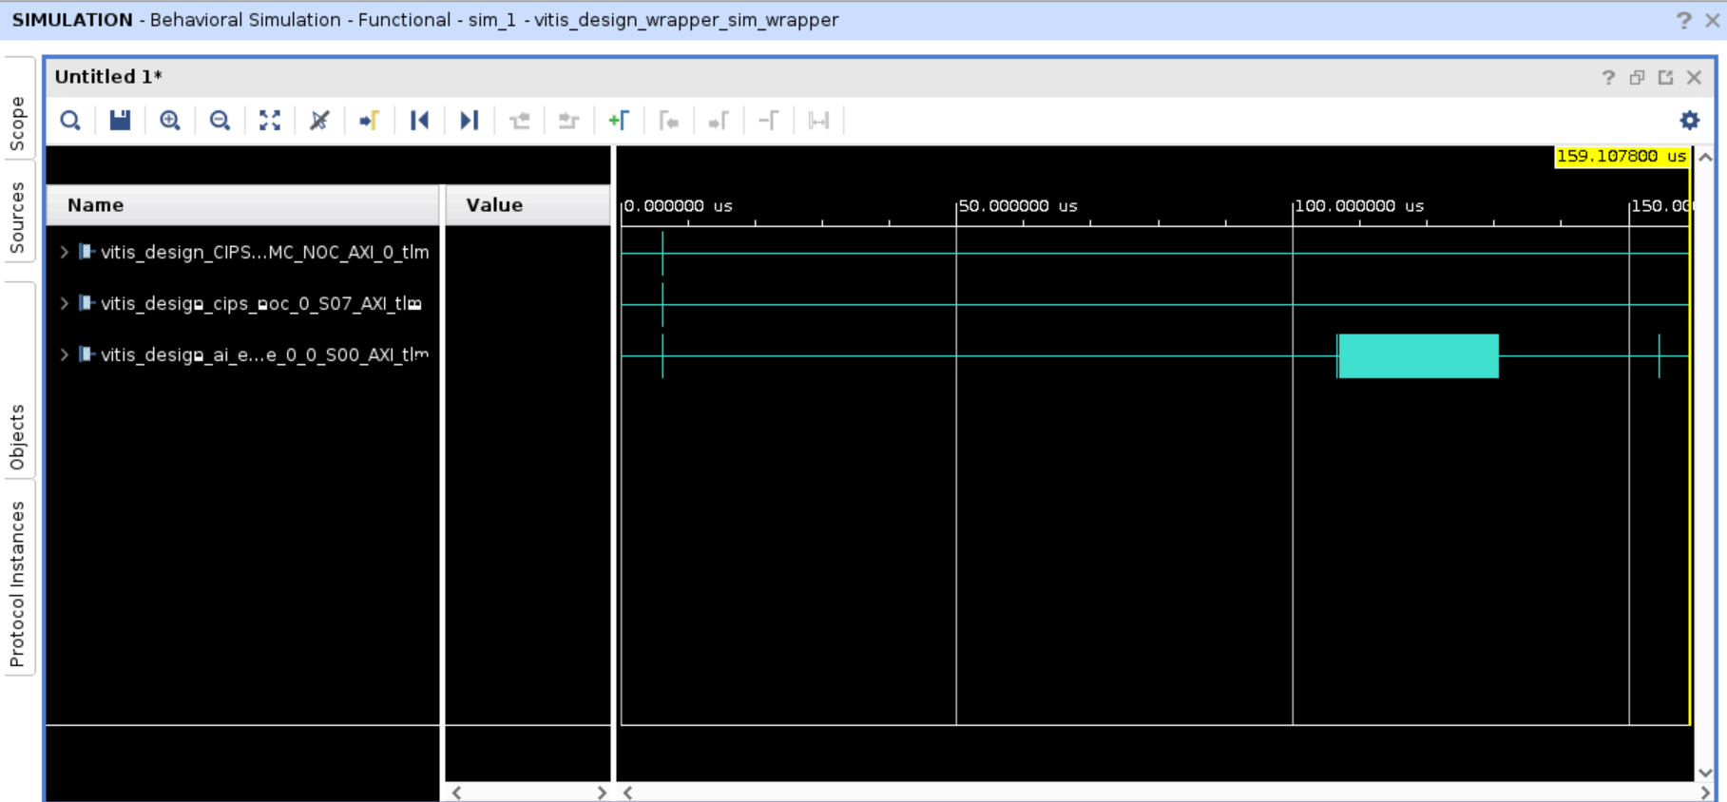The height and width of the screenshot is (802, 1727).
Task: Open the Scope side tab
Action: click(18, 123)
